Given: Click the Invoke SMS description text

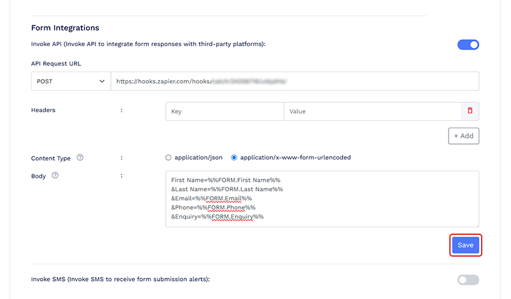Looking at the screenshot, I should pos(120,280).
